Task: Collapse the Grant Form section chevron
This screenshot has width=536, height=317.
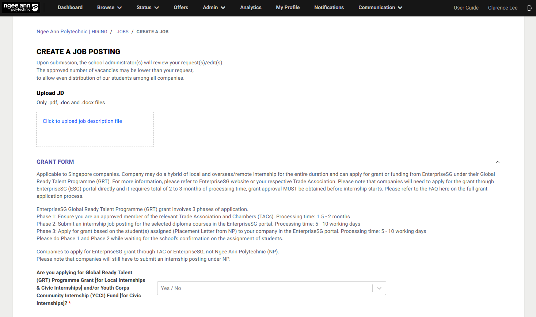Action: [497, 162]
